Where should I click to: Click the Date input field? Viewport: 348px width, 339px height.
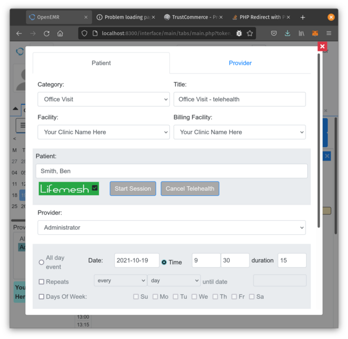(137, 260)
